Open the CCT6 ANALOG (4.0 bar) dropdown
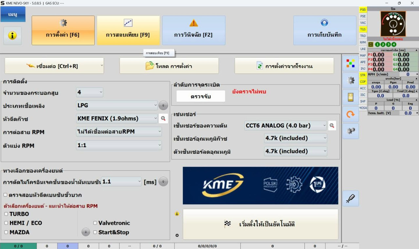 coord(286,125)
